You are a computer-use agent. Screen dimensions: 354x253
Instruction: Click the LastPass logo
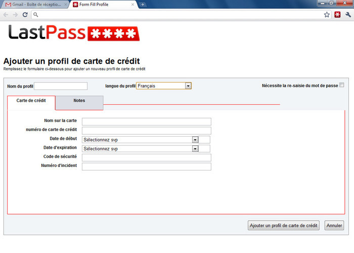click(x=74, y=33)
